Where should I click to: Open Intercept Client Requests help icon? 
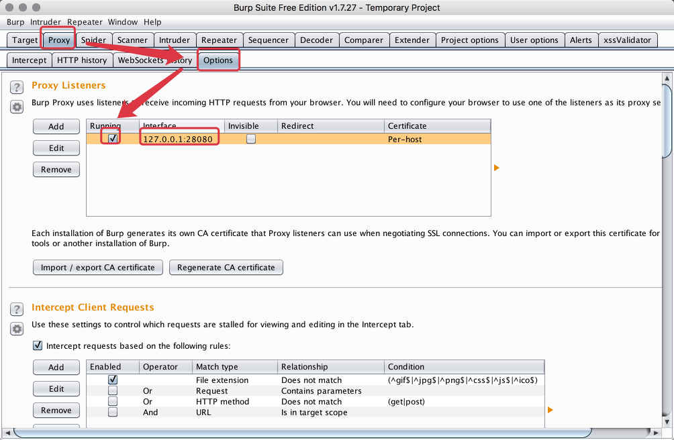tap(17, 309)
